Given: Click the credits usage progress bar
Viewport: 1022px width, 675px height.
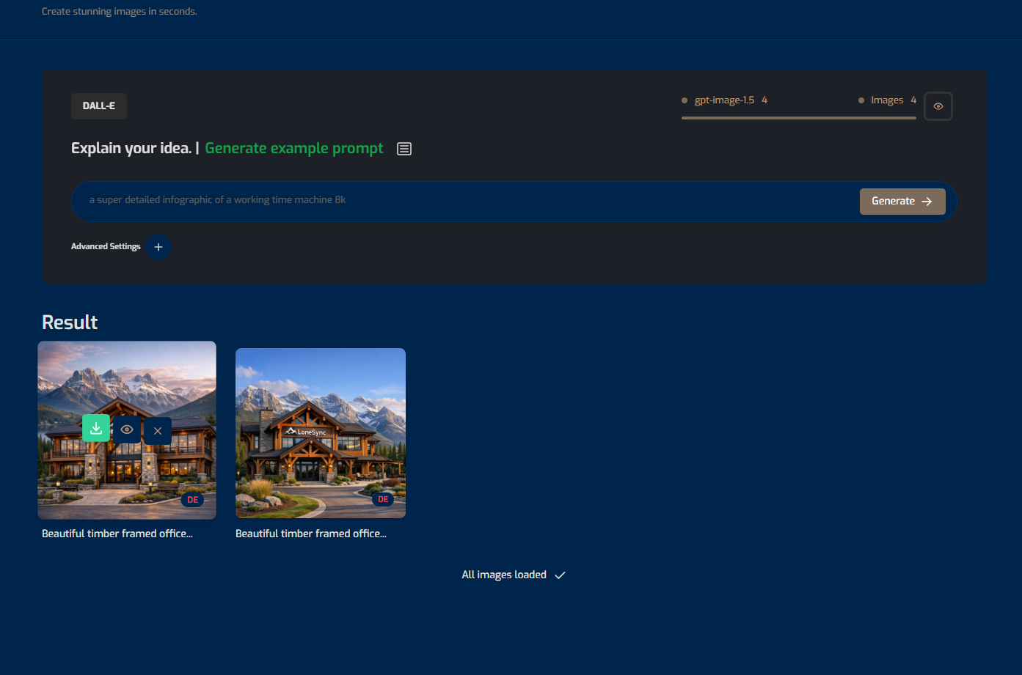Looking at the screenshot, I should [798, 117].
